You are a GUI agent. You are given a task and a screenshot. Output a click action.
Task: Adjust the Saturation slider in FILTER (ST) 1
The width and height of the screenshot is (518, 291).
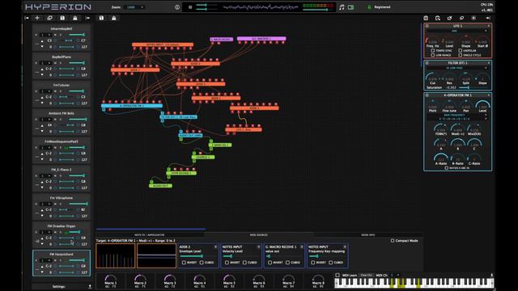point(473,87)
